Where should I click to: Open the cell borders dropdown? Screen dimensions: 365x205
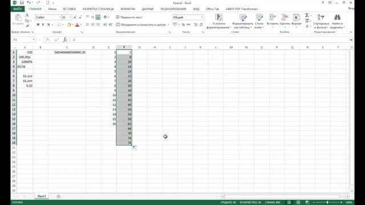tap(63, 24)
